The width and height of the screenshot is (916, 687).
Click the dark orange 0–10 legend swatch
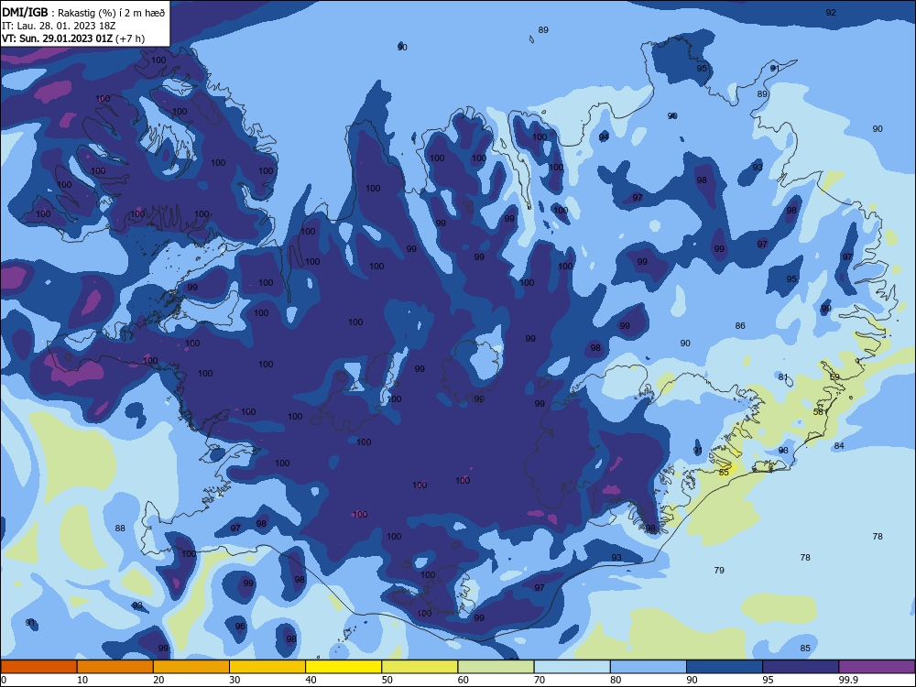click(x=38, y=667)
